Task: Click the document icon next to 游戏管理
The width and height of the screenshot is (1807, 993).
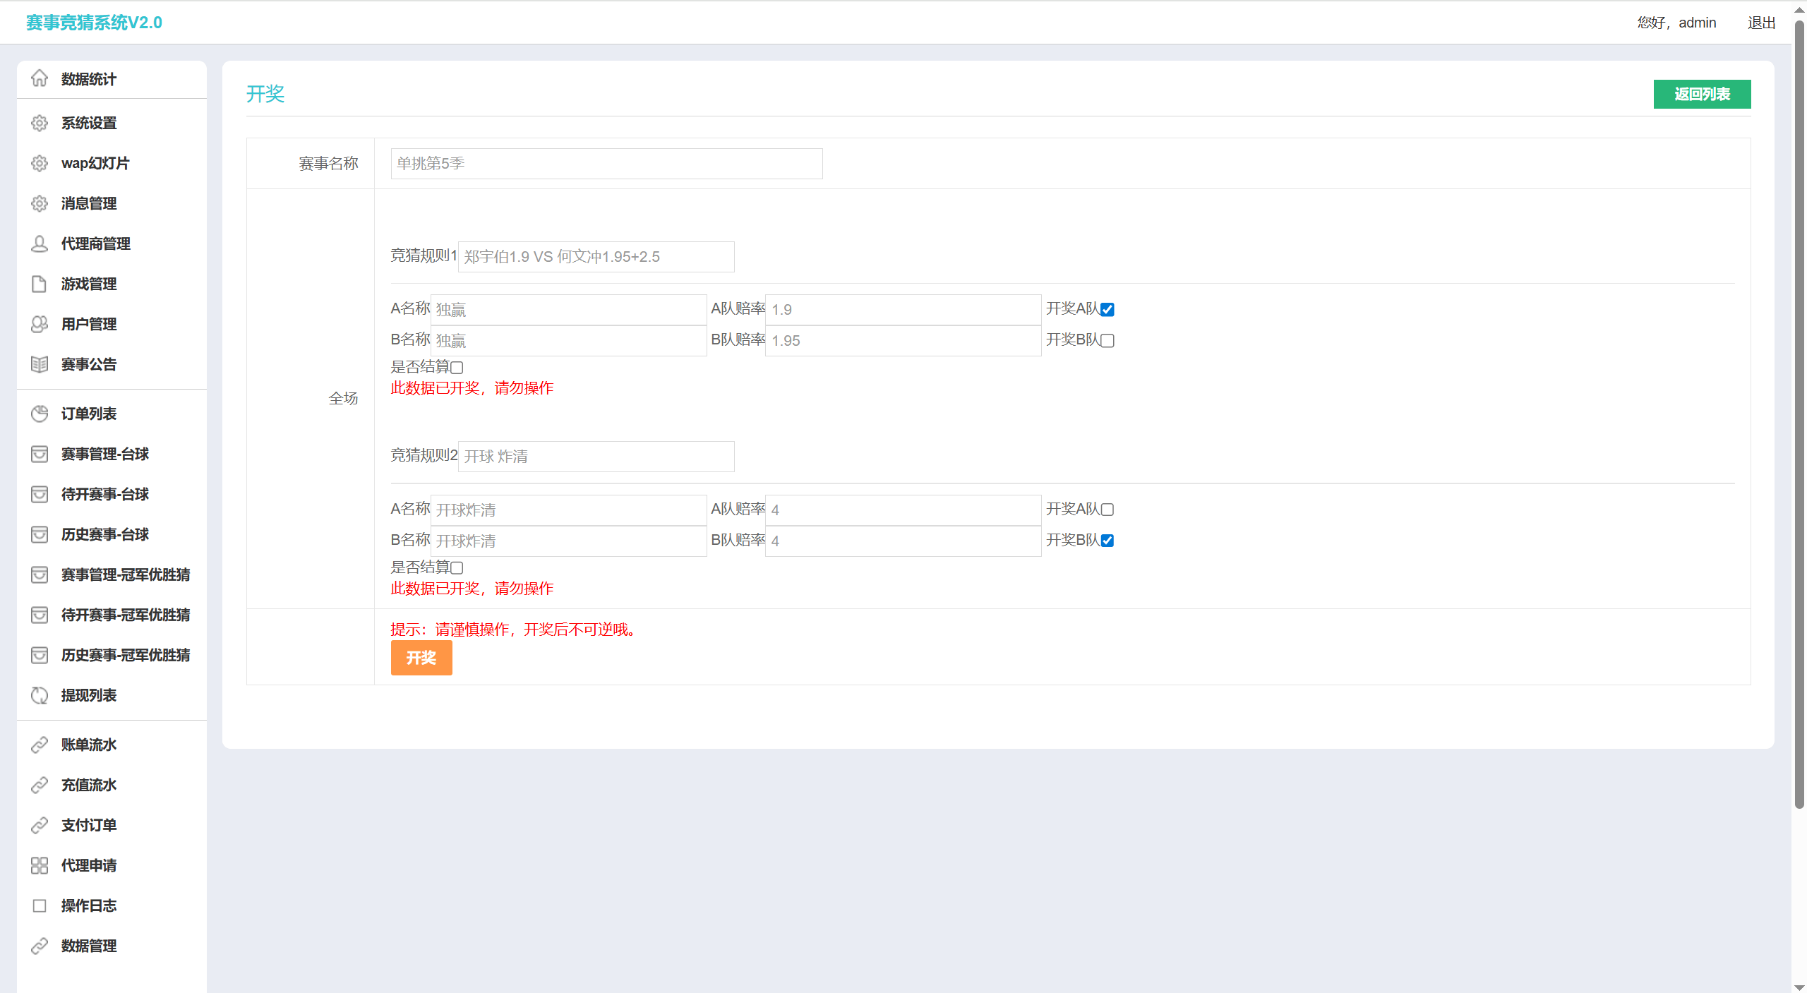Action: point(40,284)
